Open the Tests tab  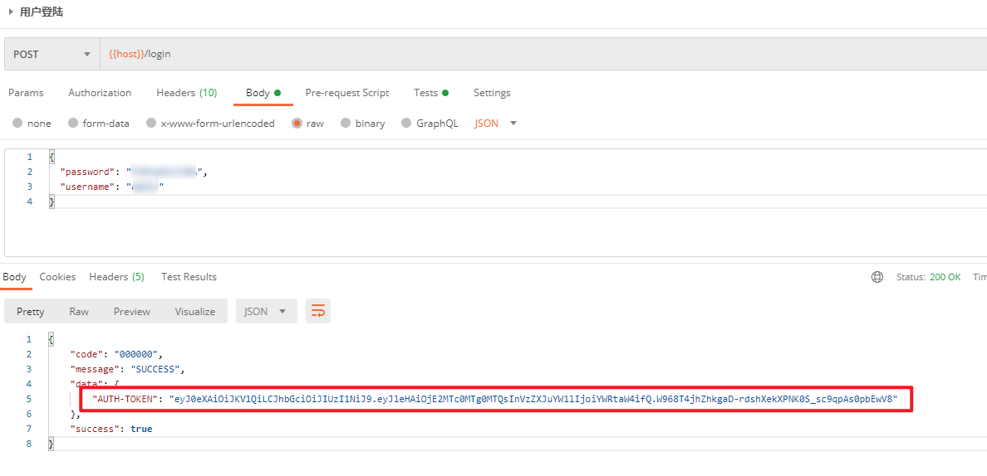(x=431, y=93)
